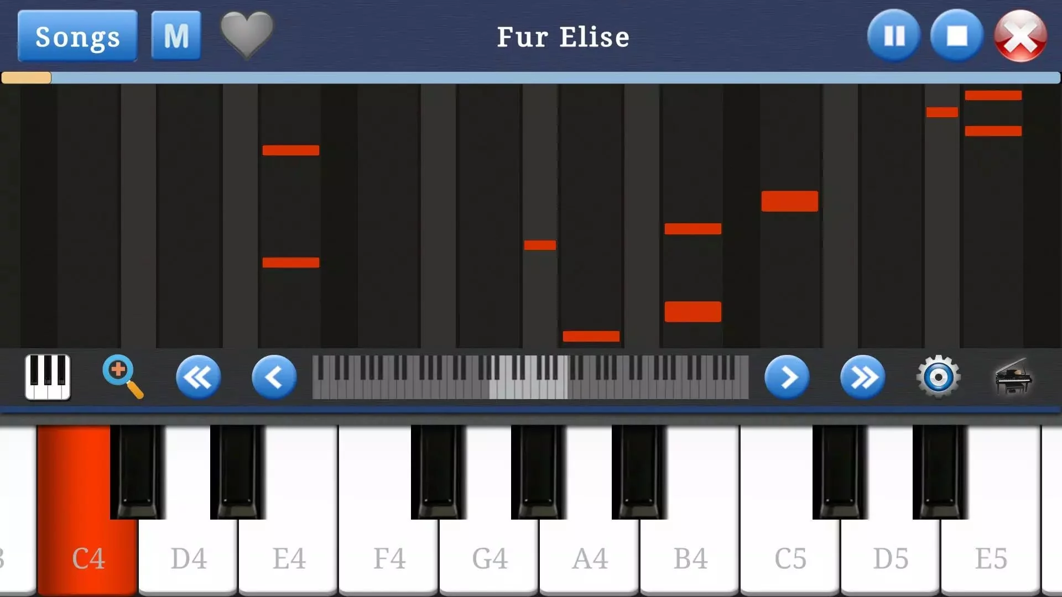Screen dimensions: 1062x597
Task: Expand the piano roll view upward
Action: point(122,377)
